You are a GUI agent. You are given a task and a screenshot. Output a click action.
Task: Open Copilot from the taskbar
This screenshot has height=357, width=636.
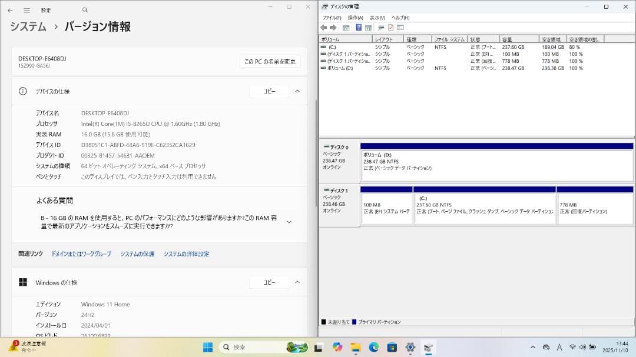click(337, 346)
